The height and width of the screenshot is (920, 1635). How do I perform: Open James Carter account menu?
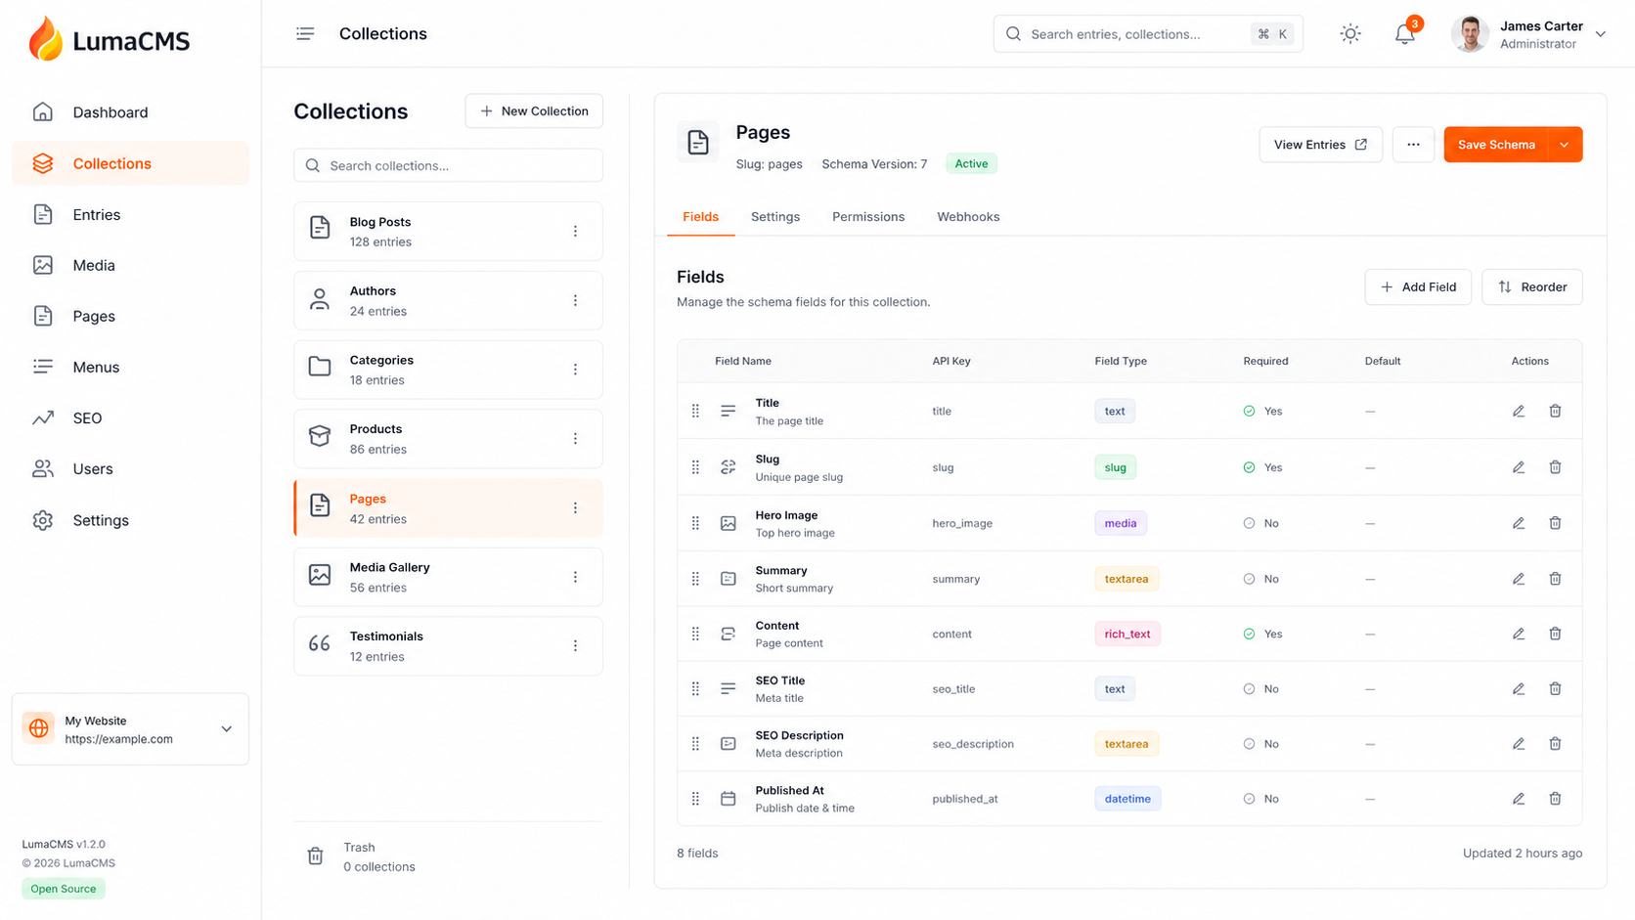[1529, 34]
